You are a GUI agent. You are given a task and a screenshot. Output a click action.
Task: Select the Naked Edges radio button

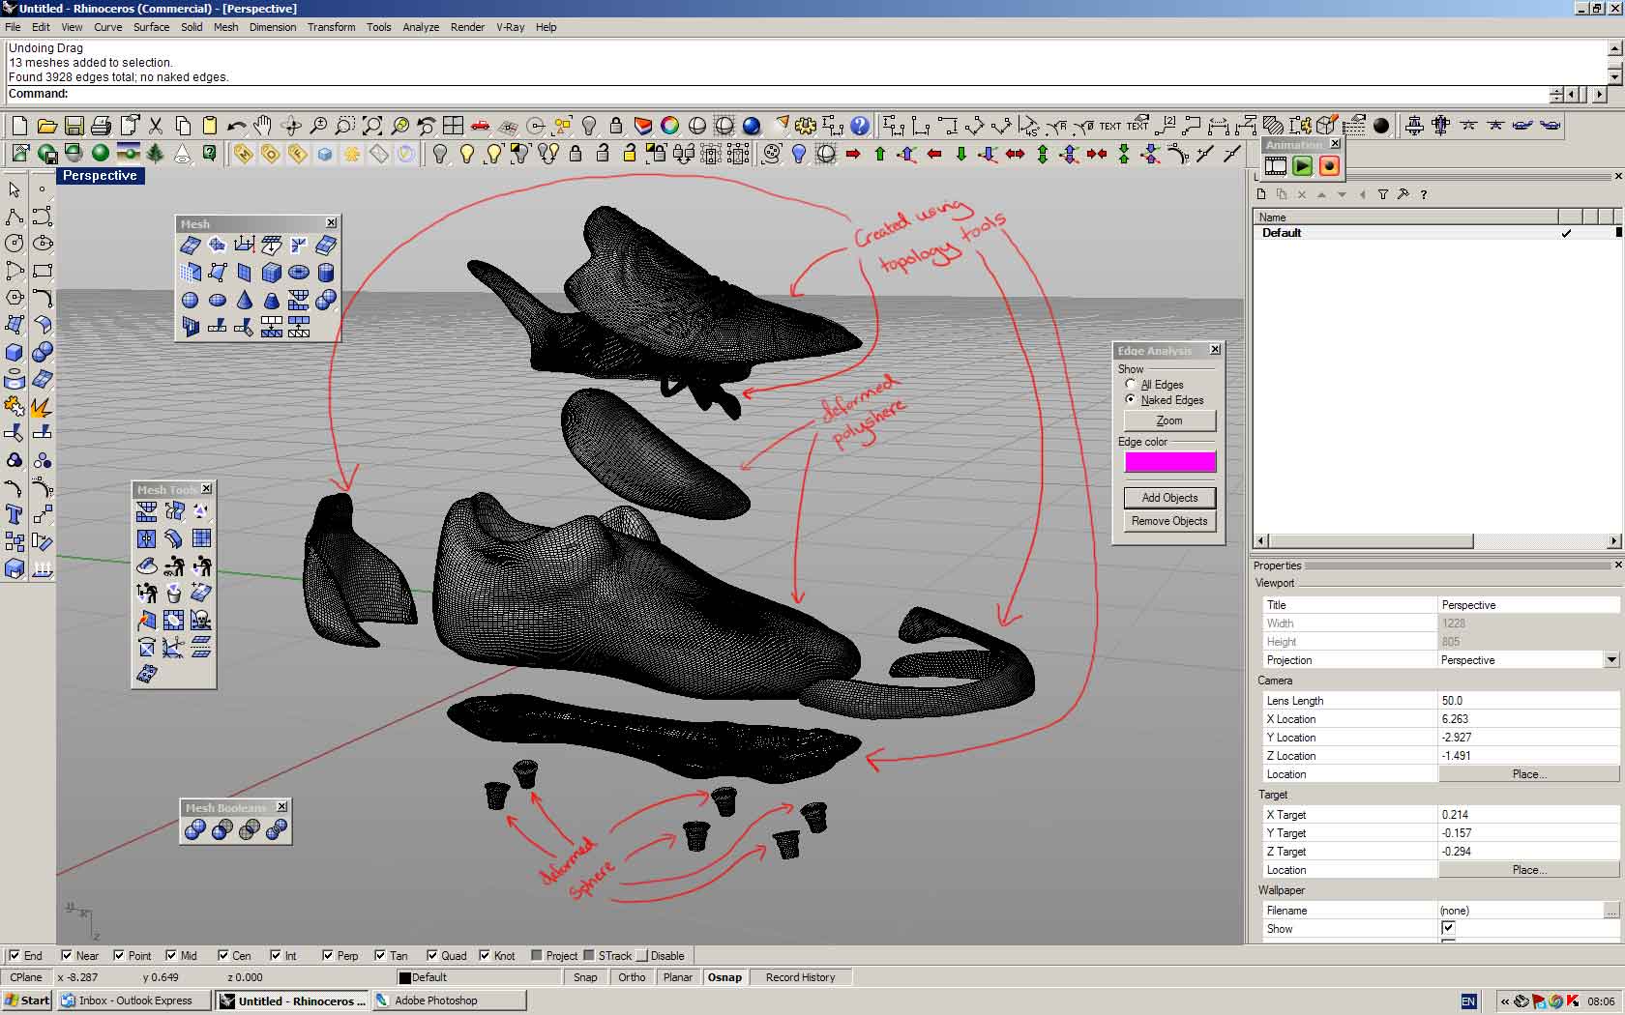coord(1131,399)
